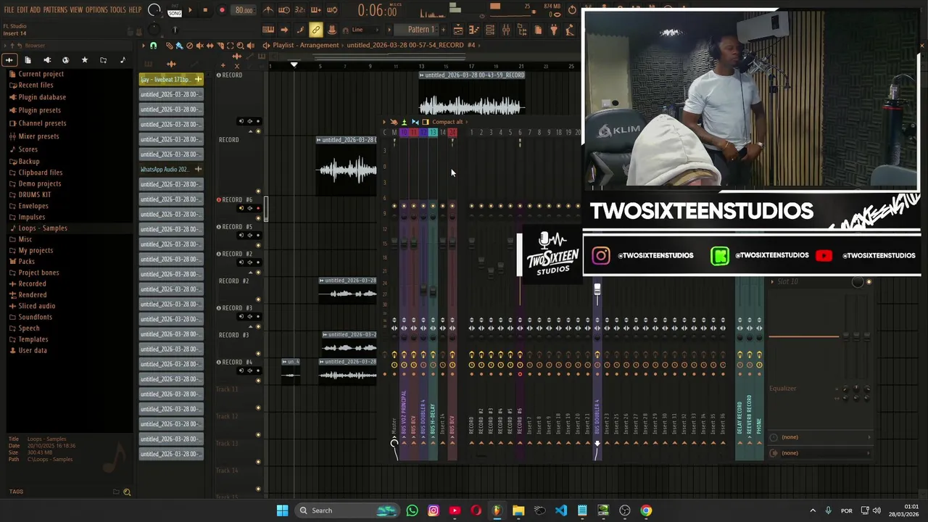Open the PATTERNS menu
Image resolution: width=928 pixels, height=522 pixels.
(55, 10)
